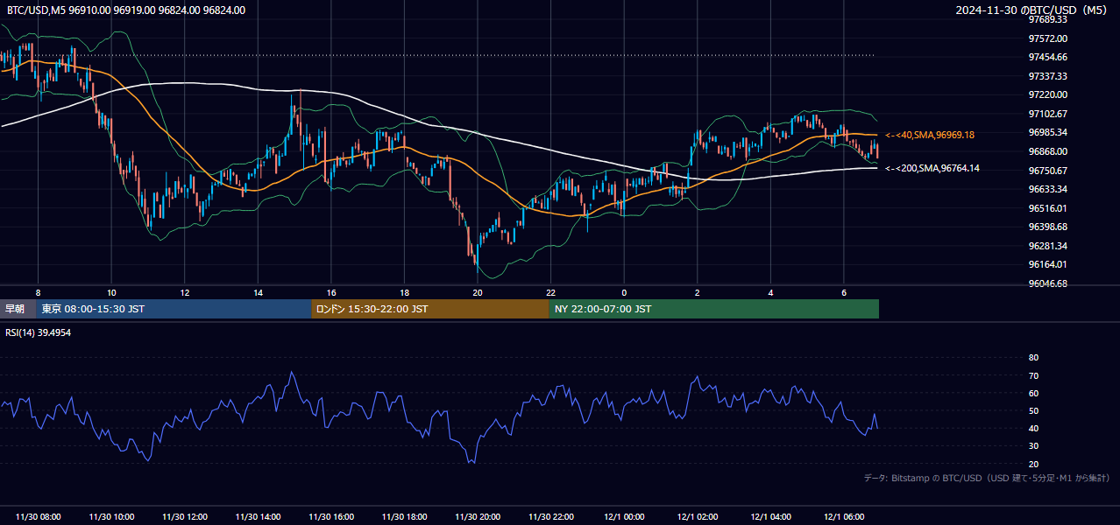The width and height of the screenshot is (1120, 525).
Task: Click the Bitstamp data source credit text
Action: 987,478
